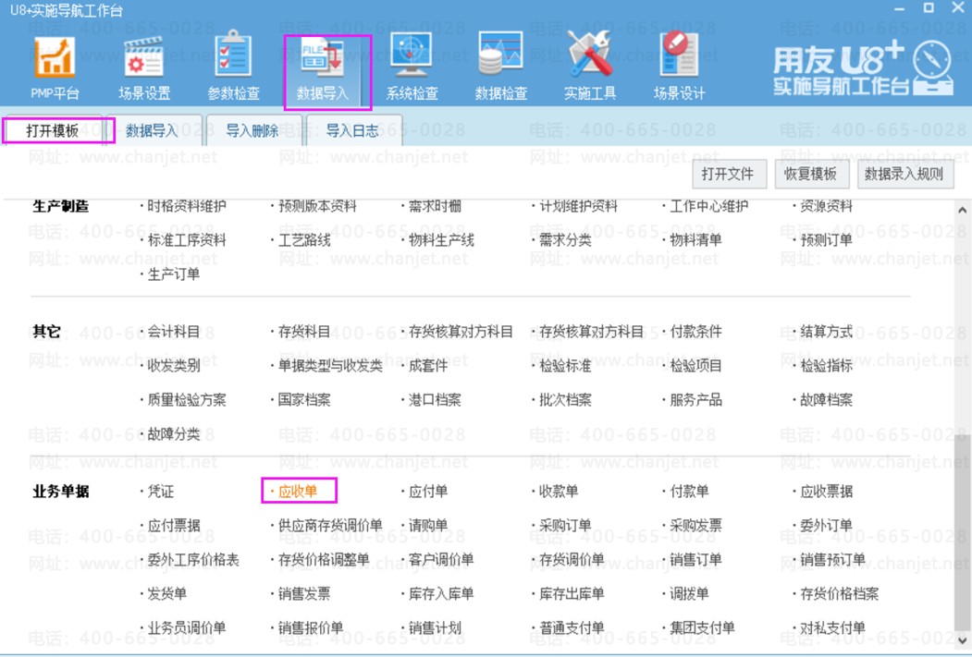Open the 存货价格调整单 template
Image resolution: width=972 pixels, height=657 pixels.
point(324,560)
